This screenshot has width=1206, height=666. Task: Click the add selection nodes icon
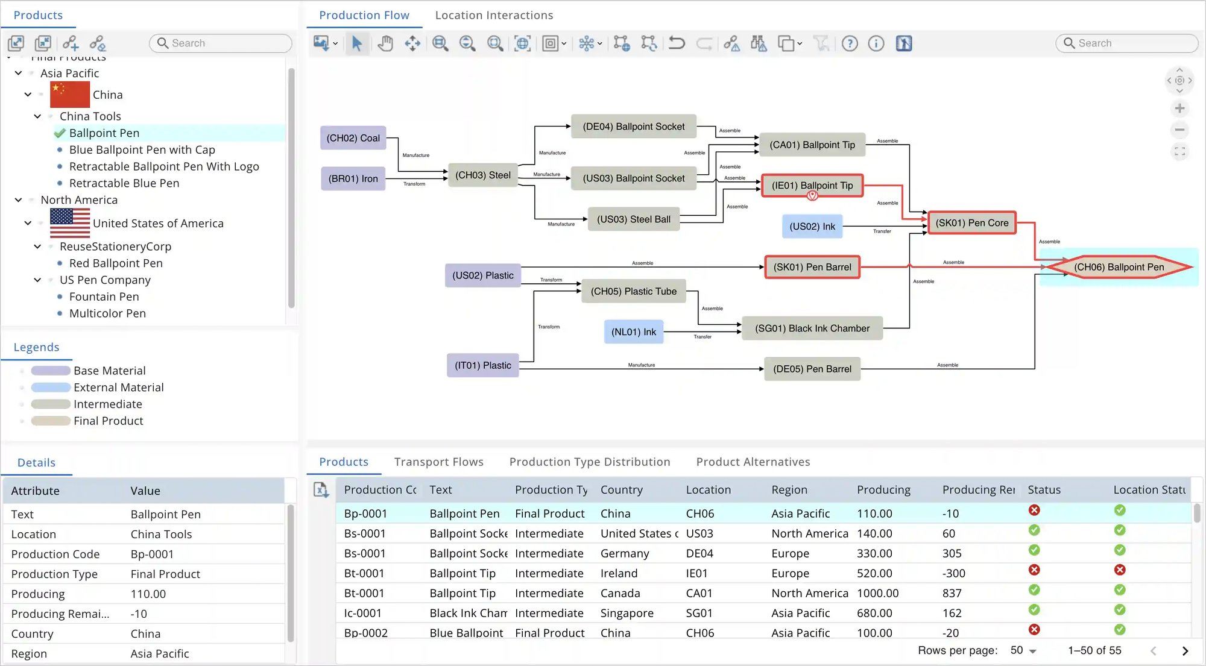[x=622, y=43]
